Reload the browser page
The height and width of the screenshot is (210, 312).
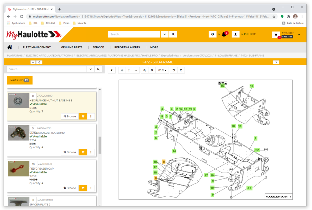22,16
